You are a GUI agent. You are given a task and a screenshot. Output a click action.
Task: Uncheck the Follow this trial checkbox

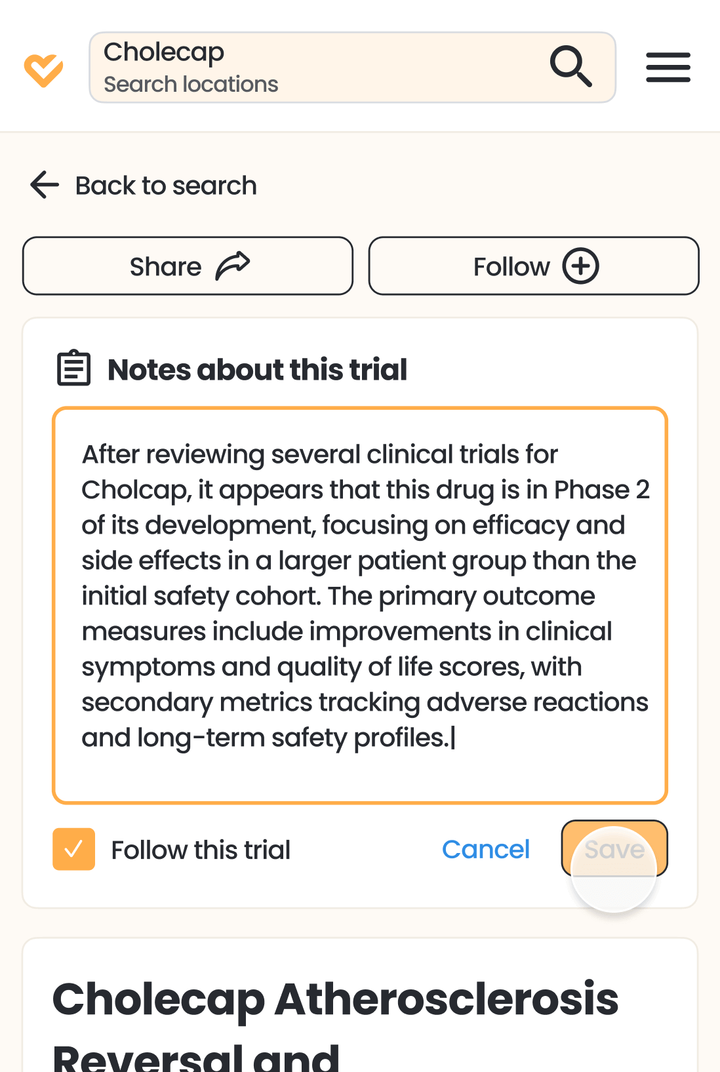[x=74, y=849]
